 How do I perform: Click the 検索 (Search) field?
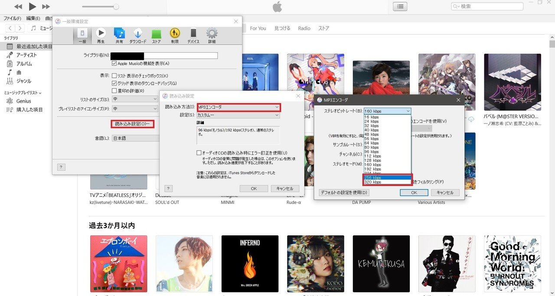coord(486,6)
